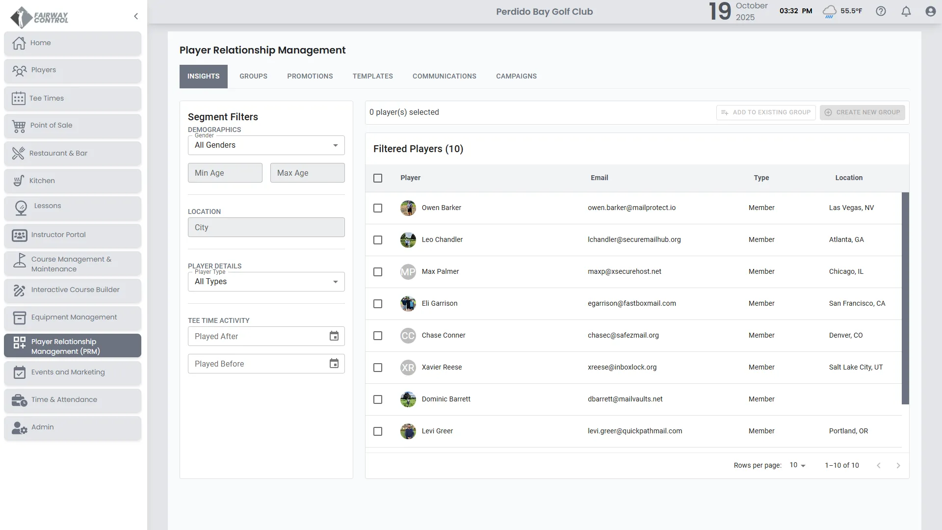Open the Played Before calendar picker icon
The image size is (942, 530).
pos(334,364)
